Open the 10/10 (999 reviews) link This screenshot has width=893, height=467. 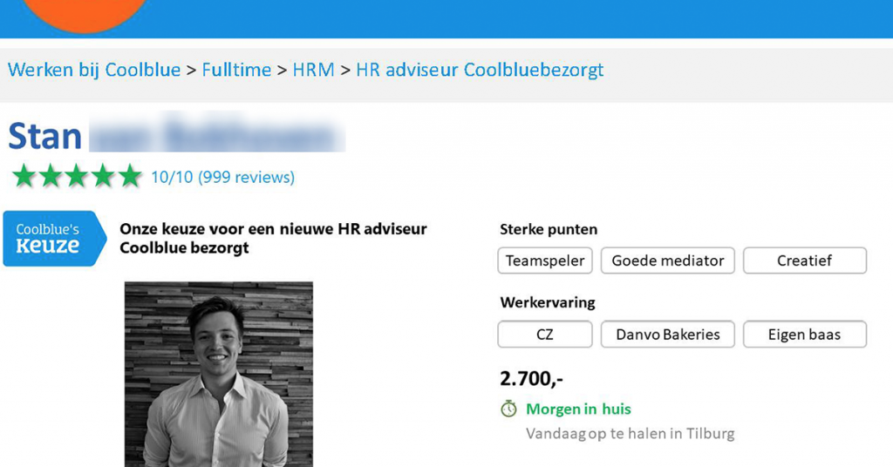point(222,178)
